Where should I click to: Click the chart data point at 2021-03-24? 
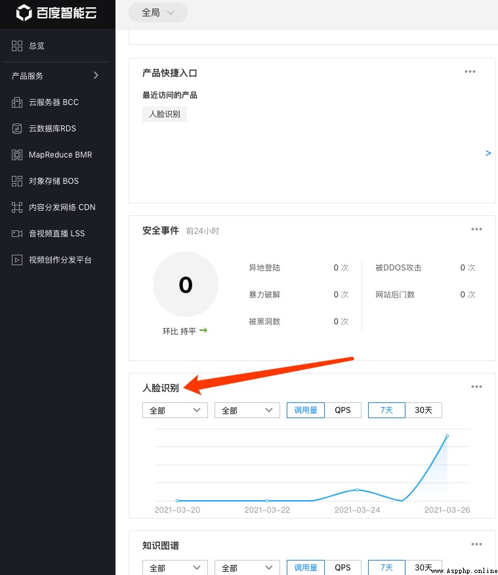(358, 490)
